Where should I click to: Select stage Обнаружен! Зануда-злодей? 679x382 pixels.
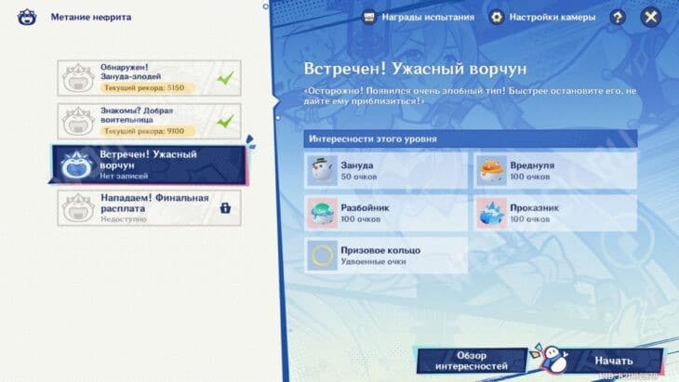point(149,78)
